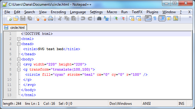Click the Zoom In magnifier icon
Screen dimensions: 195x109
116,19
